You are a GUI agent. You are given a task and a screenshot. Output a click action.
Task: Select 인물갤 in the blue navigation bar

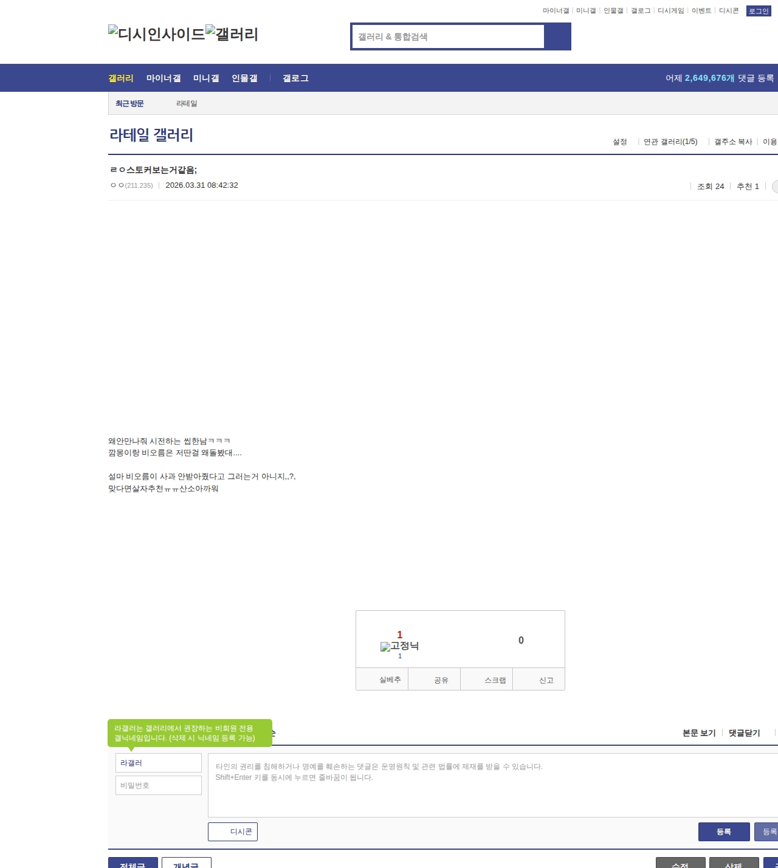click(x=244, y=78)
